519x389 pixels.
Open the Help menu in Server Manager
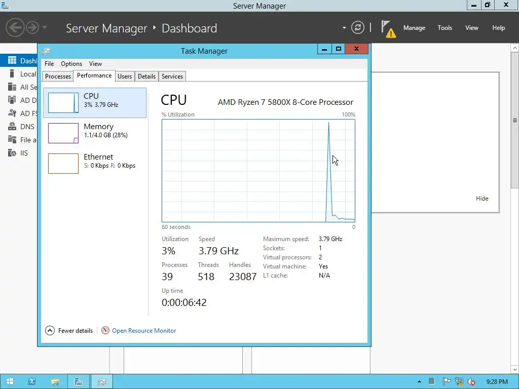(x=498, y=28)
